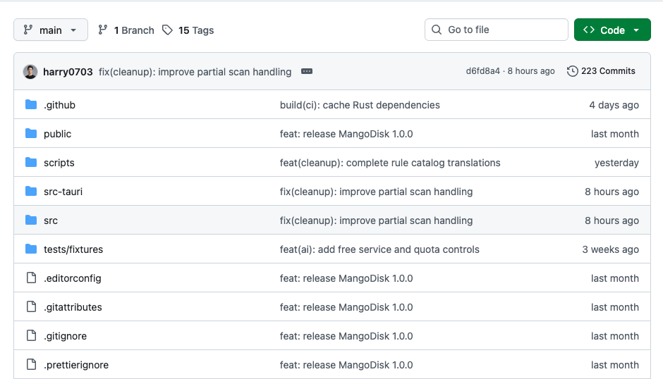Open the main branch selector dropdown
The image size is (663, 379).
(51, 30)
